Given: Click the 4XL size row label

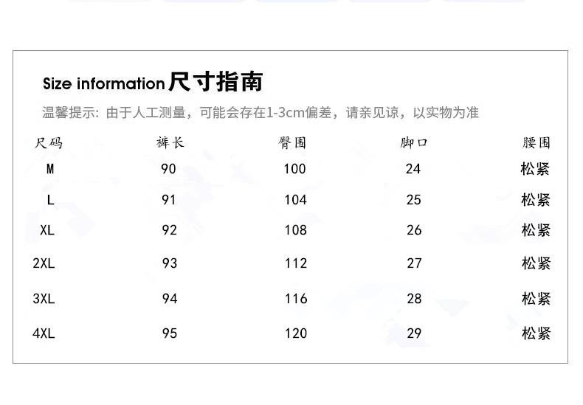Looking at the screenshot, I should [44, 333].
